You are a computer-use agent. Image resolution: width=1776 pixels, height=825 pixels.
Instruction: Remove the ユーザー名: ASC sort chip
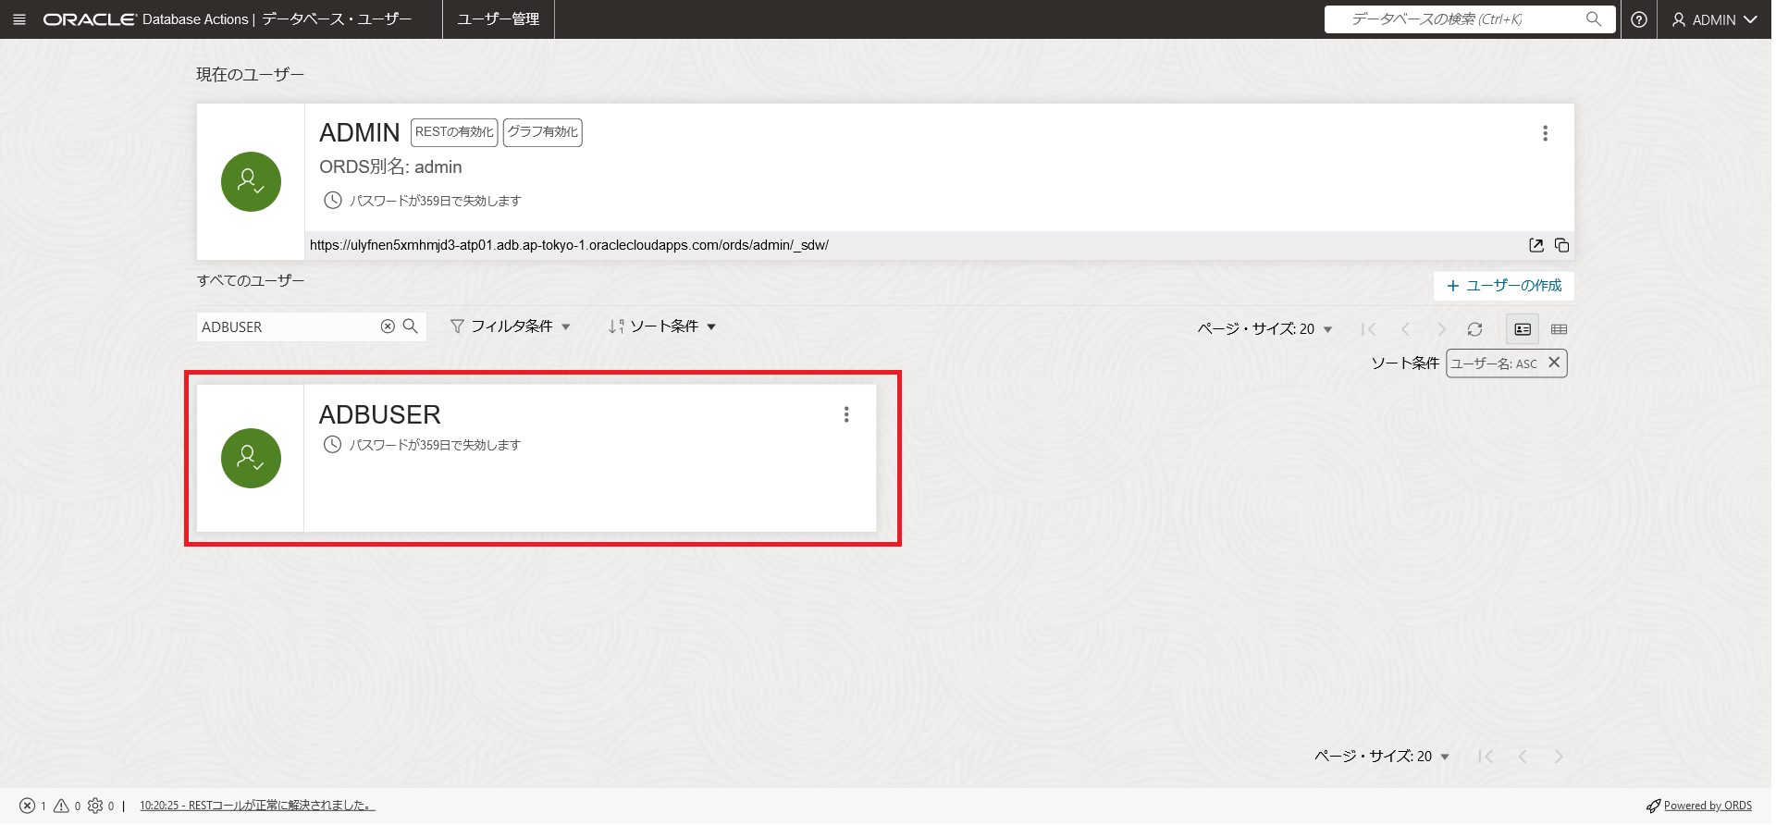(x=1554, y=363)
